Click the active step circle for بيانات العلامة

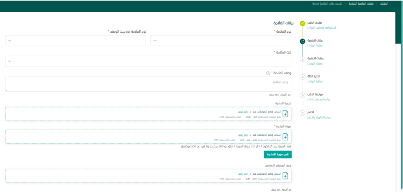[302, 41]
